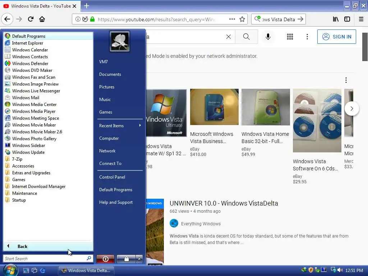Click the Windows Update icon

8,152
